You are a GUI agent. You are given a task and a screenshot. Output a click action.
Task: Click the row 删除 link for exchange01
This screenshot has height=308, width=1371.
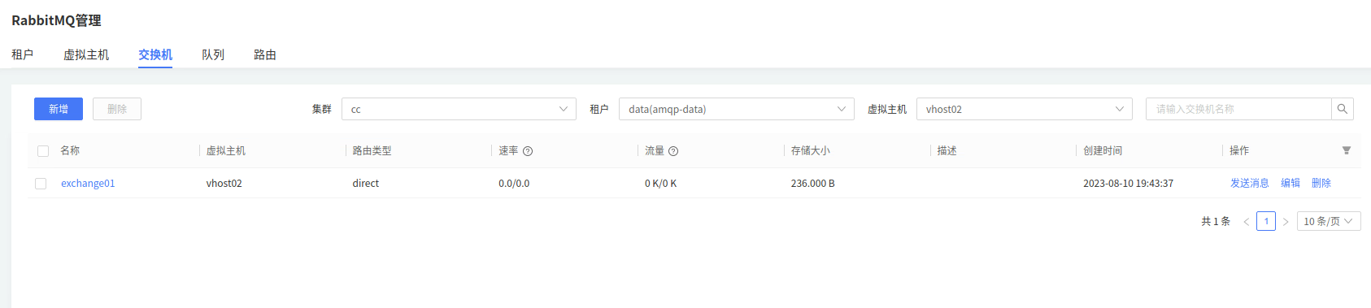click(1321, 184)
